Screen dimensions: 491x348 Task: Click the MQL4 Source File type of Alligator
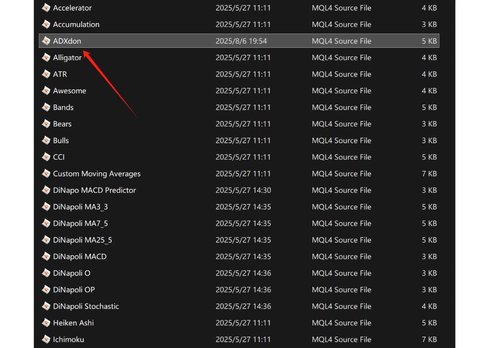pyautogui.click(x=342, y=57)
